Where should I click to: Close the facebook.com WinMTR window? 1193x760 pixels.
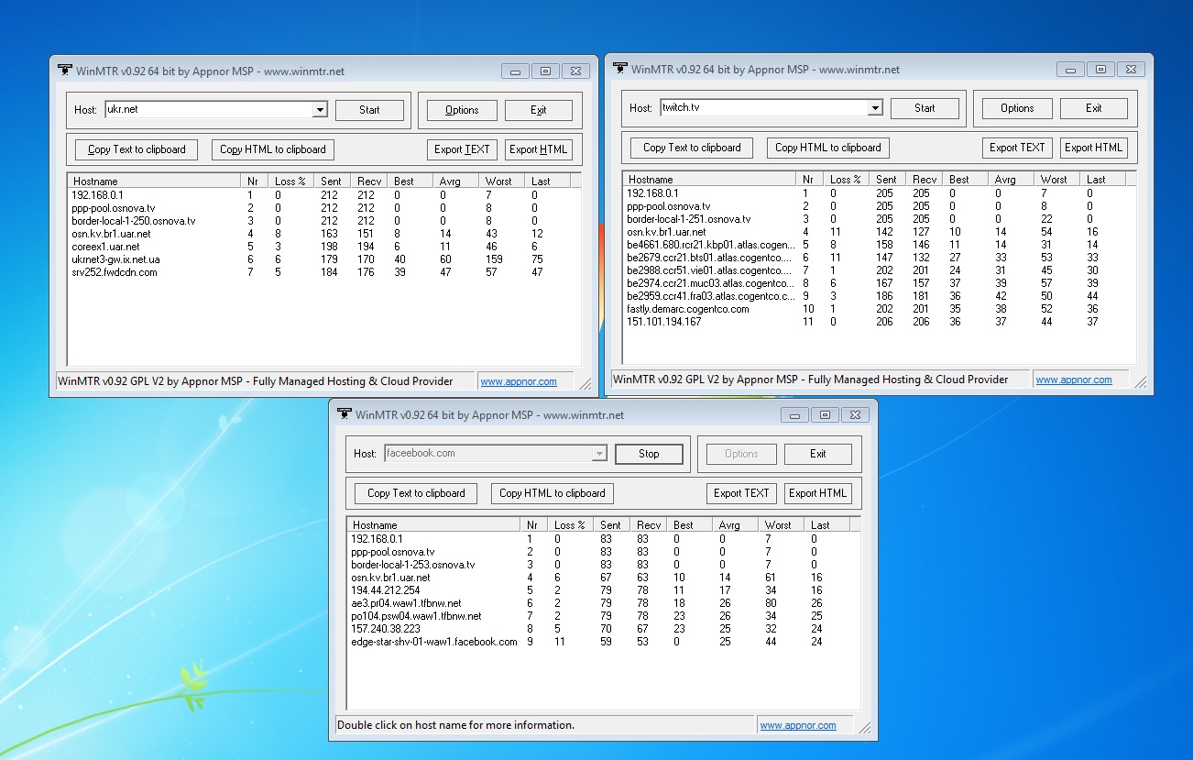click(855, 415)
